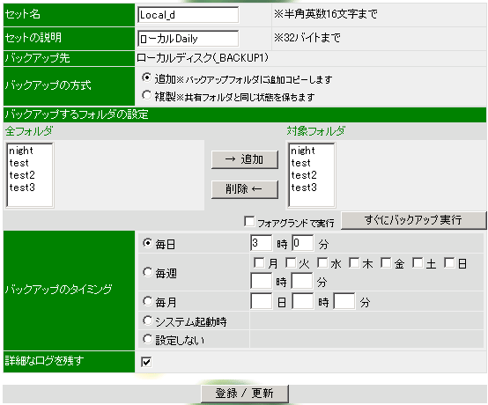Select the 追加 backup method radio button

(x=146, y=77)
